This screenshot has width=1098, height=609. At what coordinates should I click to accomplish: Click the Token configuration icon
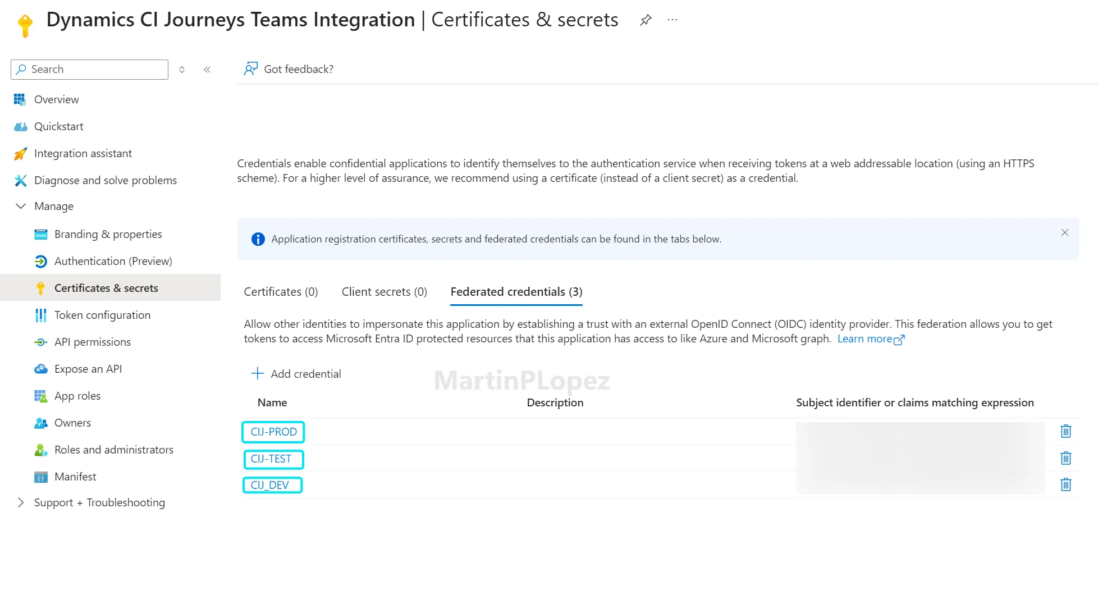pyautogui.click(x=41, y=315)
